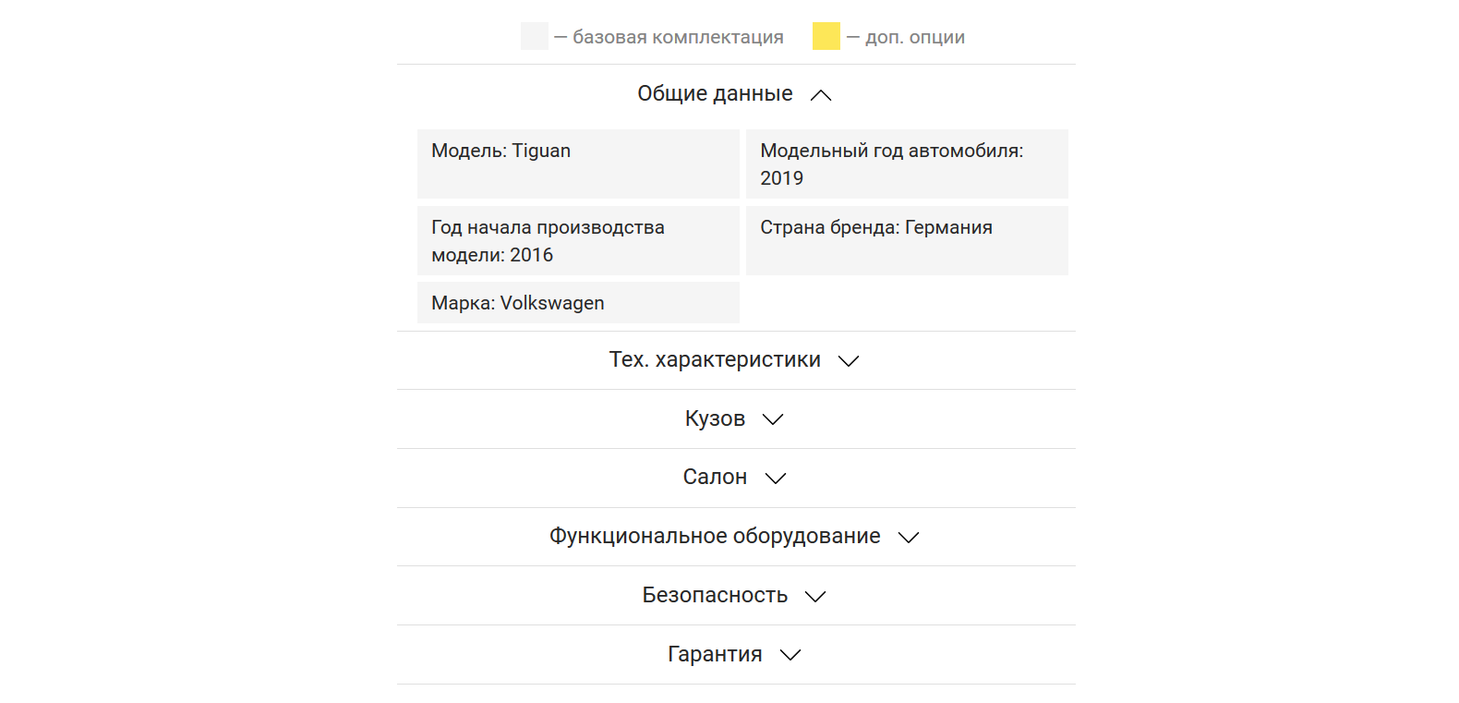Screen dimensions: 1459x703
Task: Select the Модельный год автомобиля 2019 cell
Action: coord(907,164)
